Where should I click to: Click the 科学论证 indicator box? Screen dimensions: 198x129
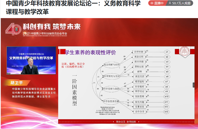140,91
